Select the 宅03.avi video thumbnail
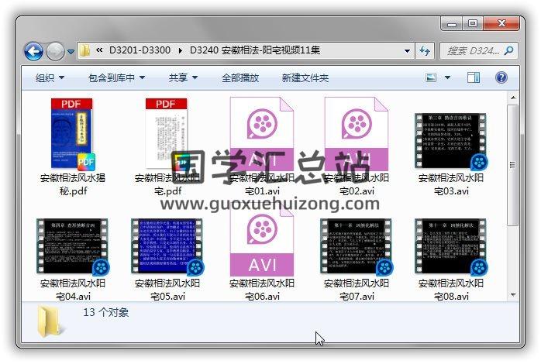 pos(450,141)
